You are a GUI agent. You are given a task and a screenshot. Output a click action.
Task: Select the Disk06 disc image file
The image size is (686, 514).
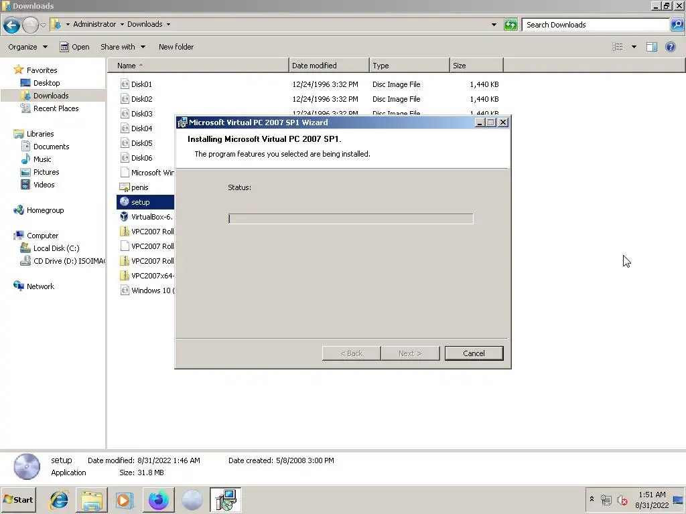pyautogui.click(x=137, y=158)
